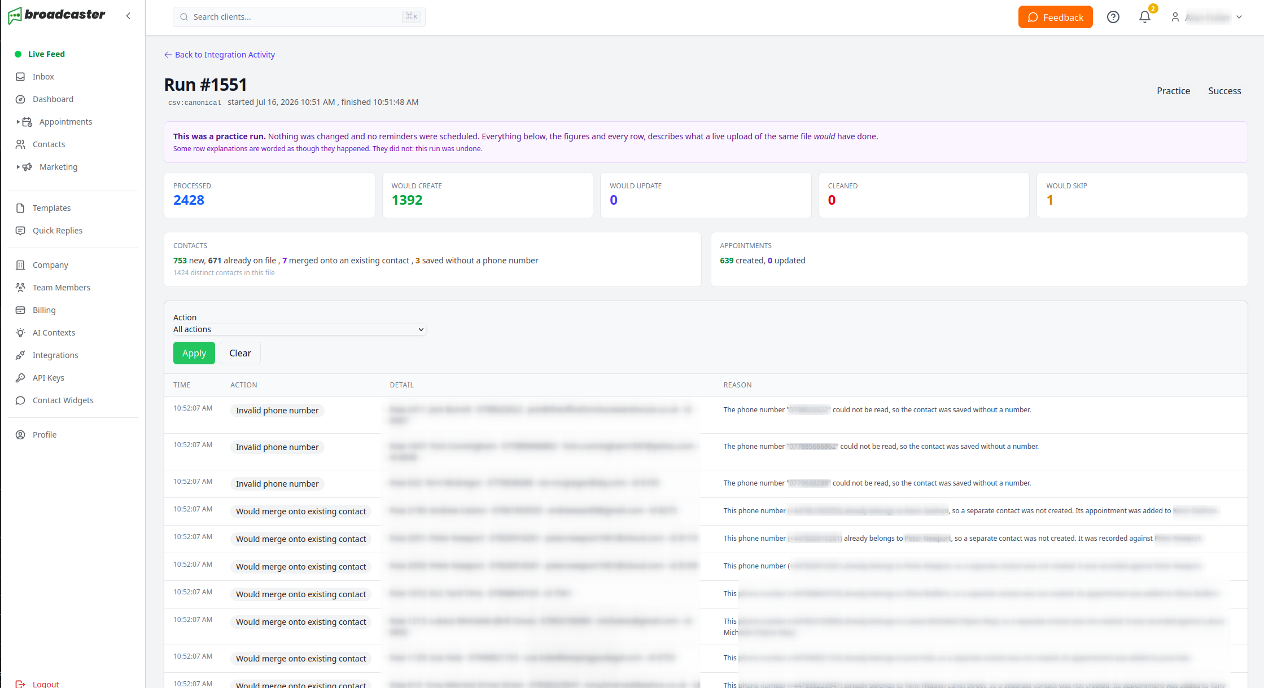Open the user account dropdown menu
1264x688 pixels.
tap(1207, 17)
